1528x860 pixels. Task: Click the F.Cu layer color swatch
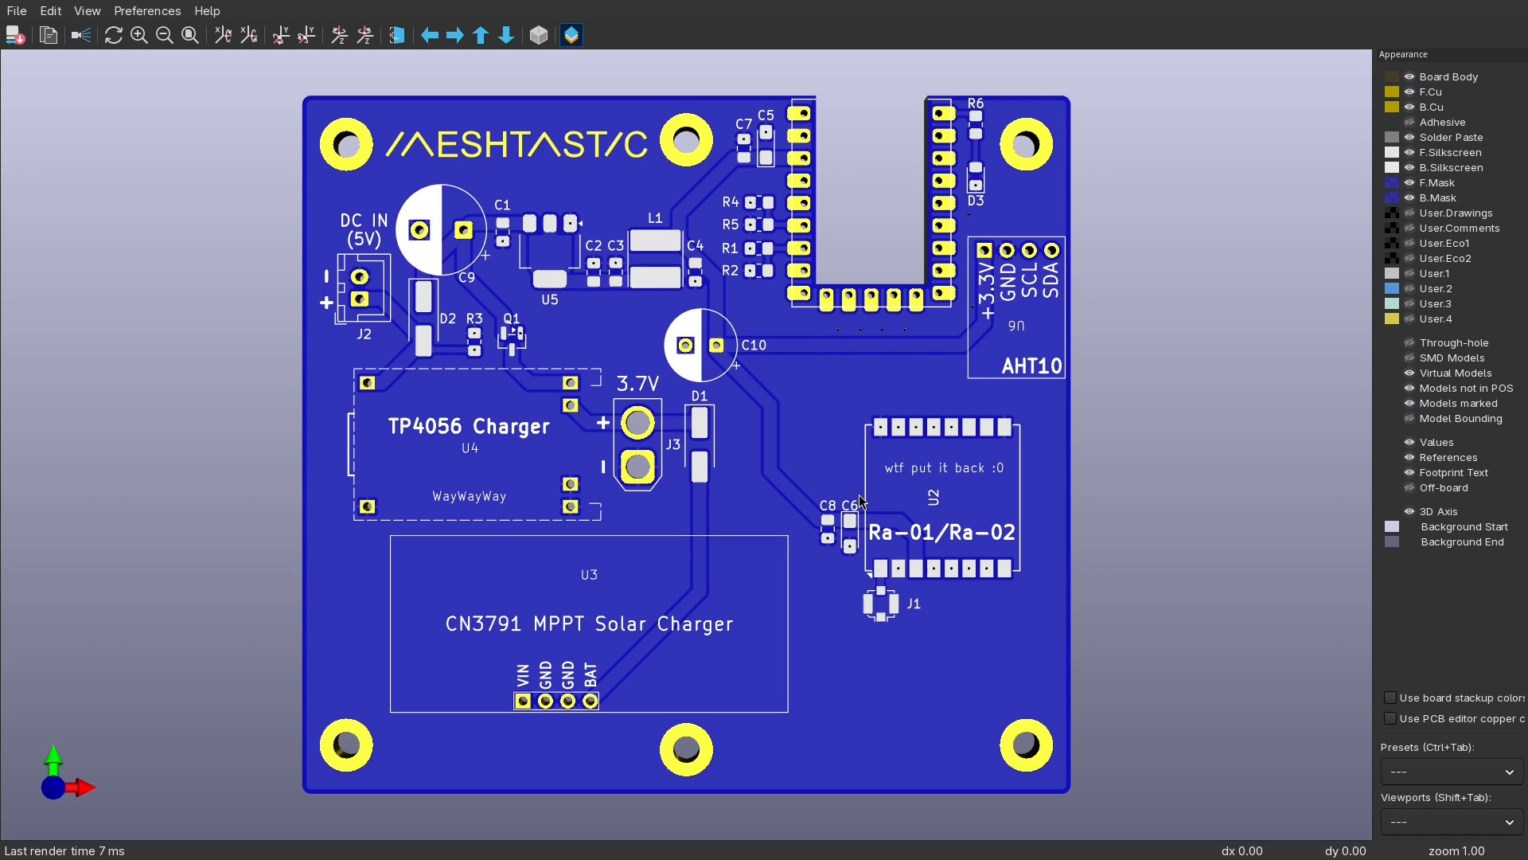1392,92
